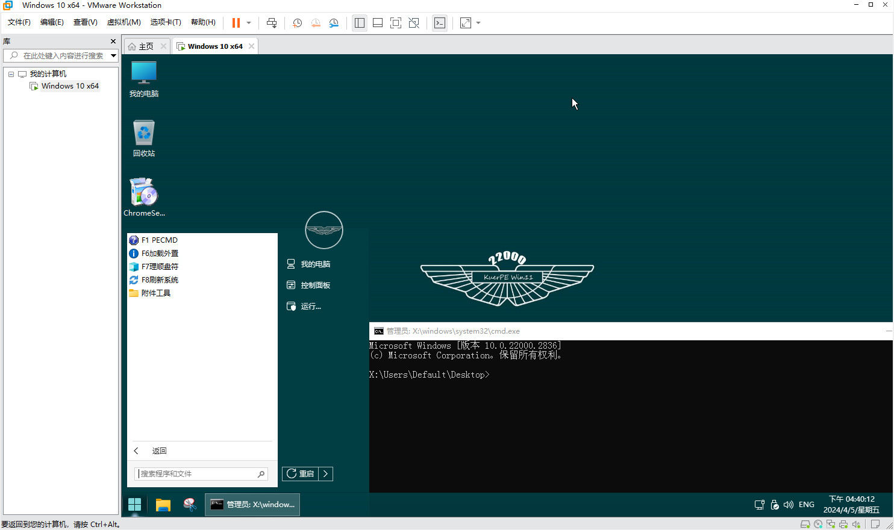
Task: Select the 管理员: X:\window... taskbar button
Action: click(x=252, y=505)
